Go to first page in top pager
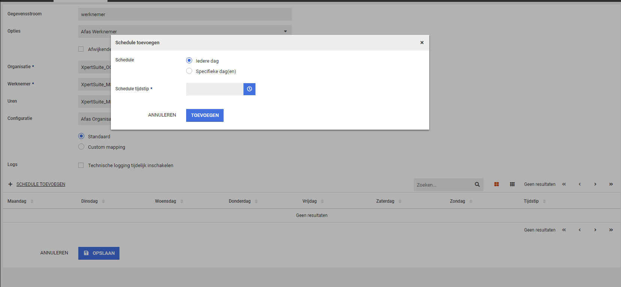The width and height of the screenshot is (621, 287). point(564,184)
